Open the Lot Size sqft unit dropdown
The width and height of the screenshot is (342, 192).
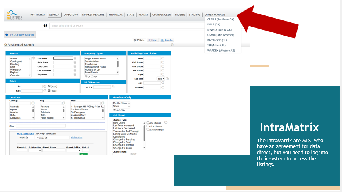coord(161,79)
